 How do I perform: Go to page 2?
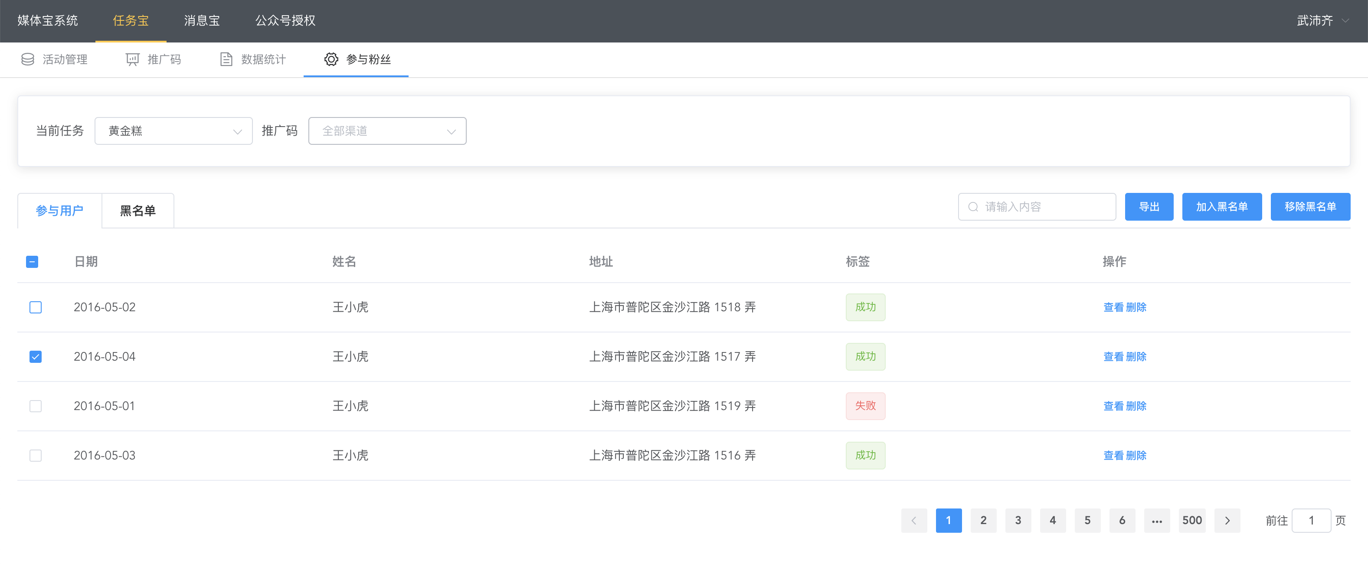983,520
